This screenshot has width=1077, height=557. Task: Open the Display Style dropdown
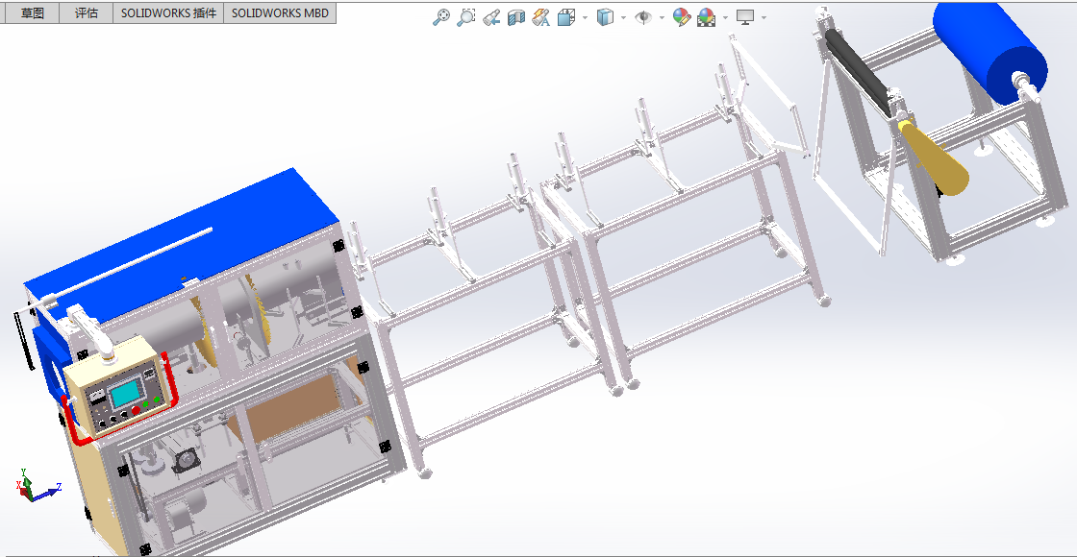click(x=623, y=16)
